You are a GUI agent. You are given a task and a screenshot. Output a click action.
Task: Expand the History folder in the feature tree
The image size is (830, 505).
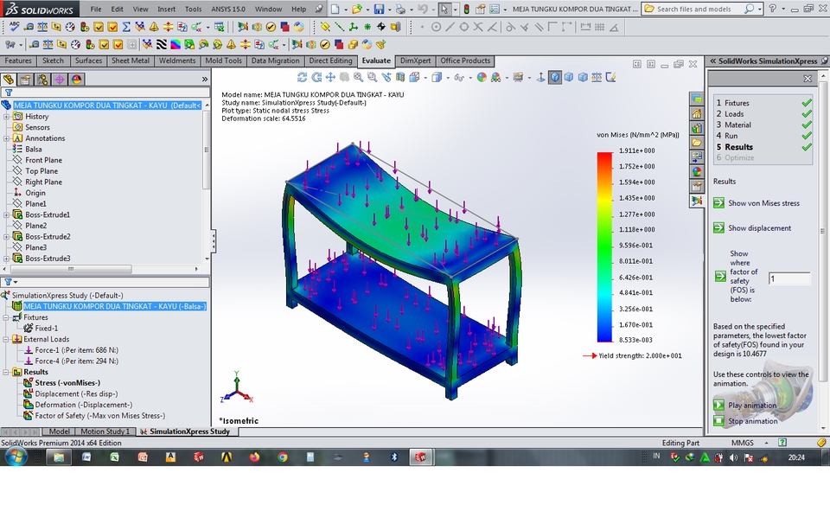coord(6,116)
